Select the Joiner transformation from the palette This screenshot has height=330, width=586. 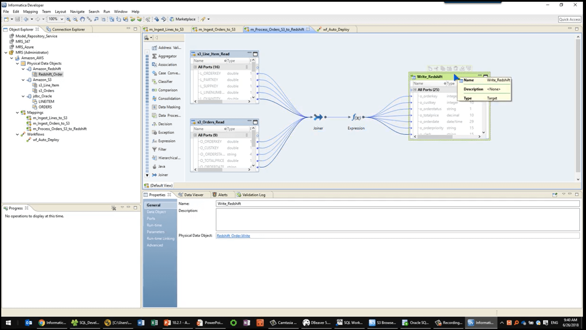163,175
